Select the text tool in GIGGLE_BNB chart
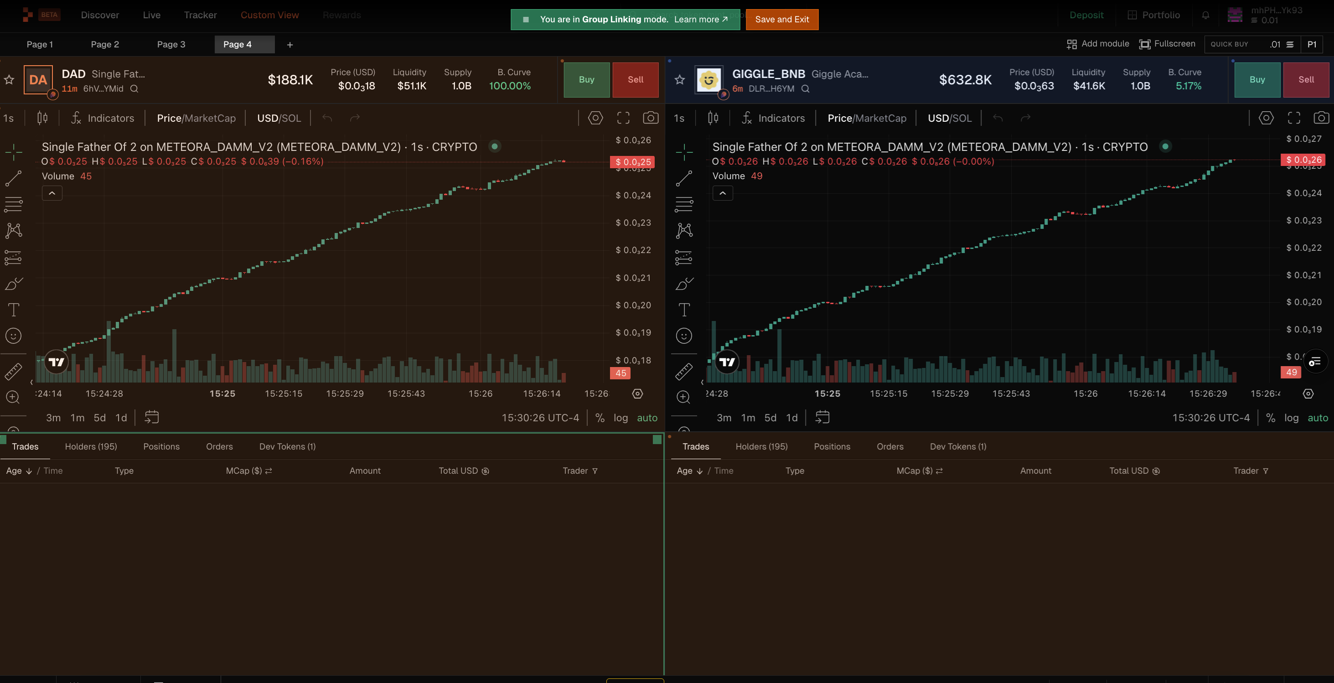 coord(684,310)
